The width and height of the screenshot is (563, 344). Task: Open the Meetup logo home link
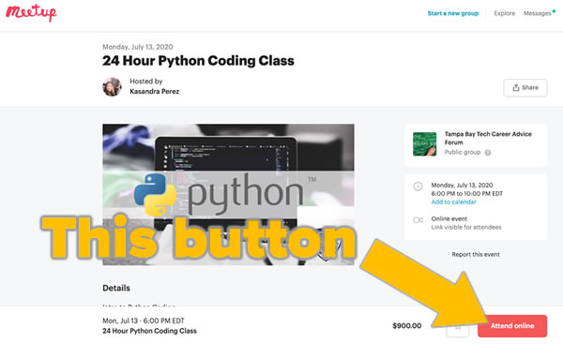(x=31, y=13)
